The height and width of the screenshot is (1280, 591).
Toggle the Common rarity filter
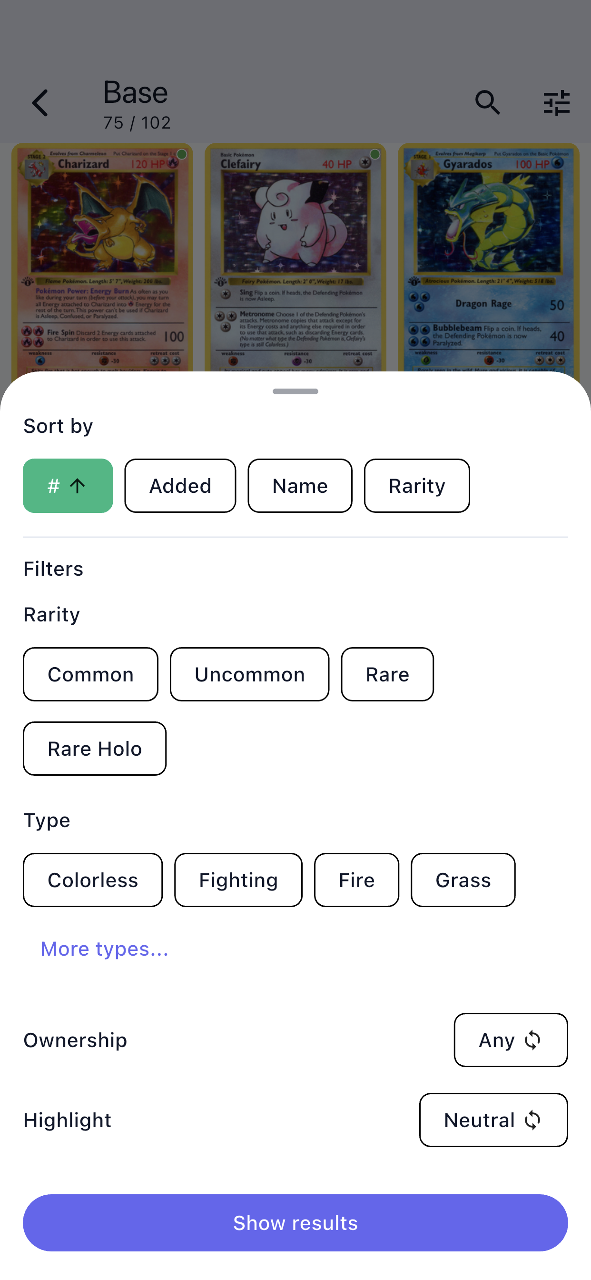tap(90, 674)
